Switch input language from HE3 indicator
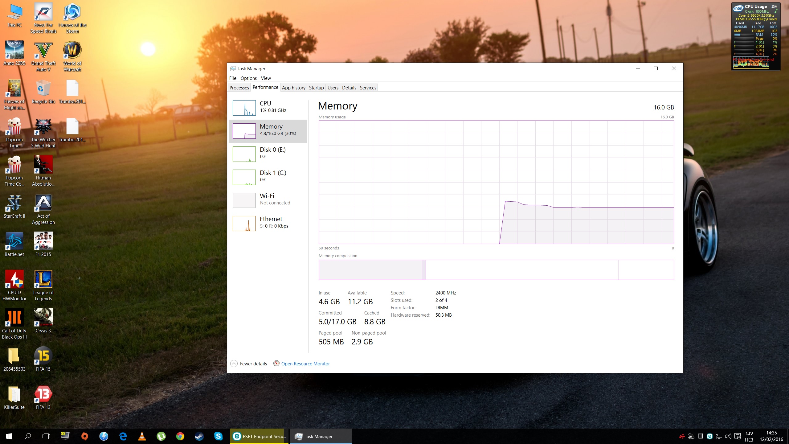789x444 pixels. click(749, 436)
